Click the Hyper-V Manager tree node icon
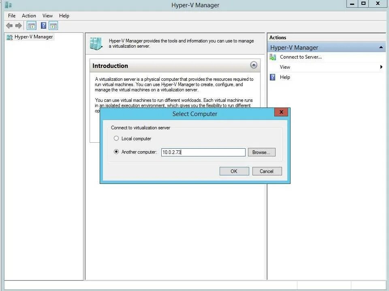Image resolution: width=389 pixels, height=291 pixels. [9, 37]
